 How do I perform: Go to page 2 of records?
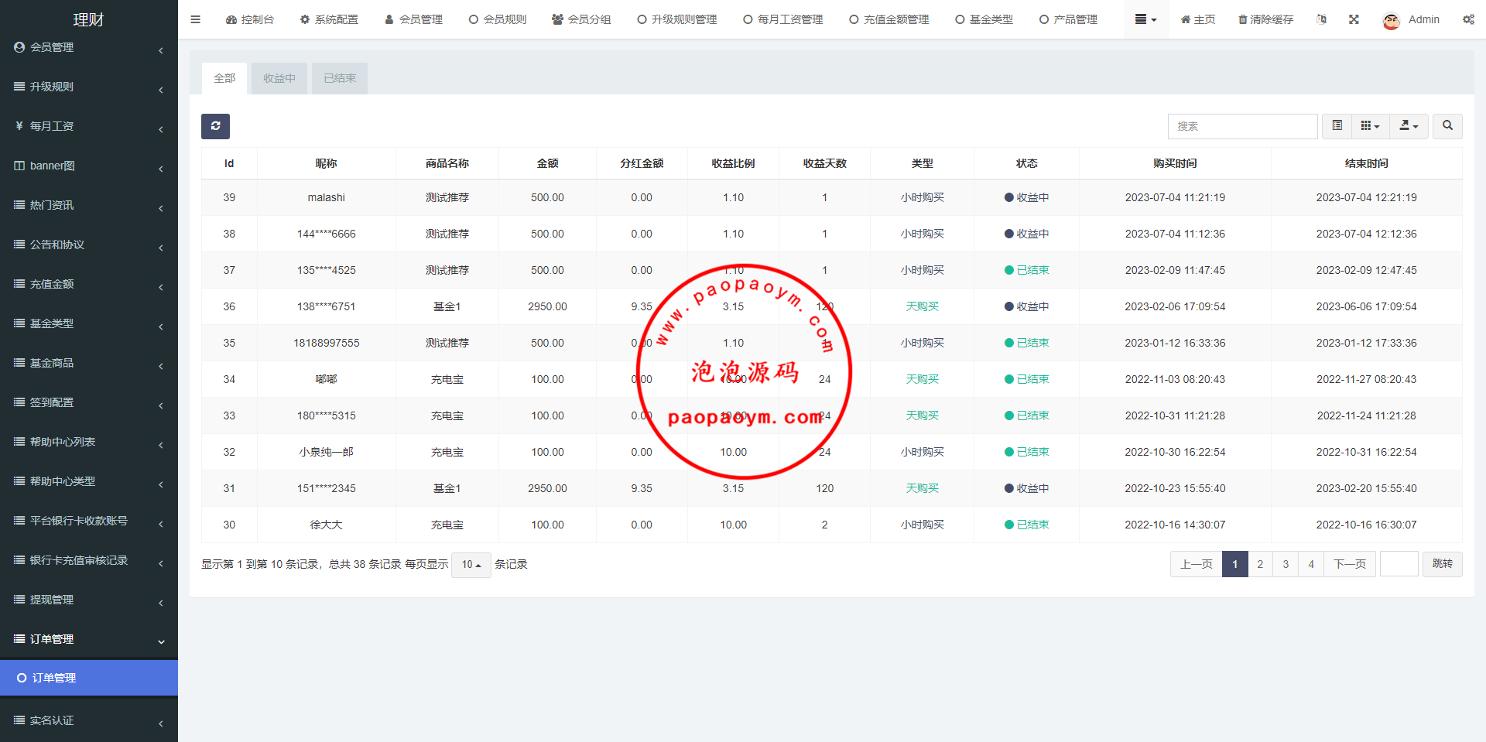point(1260,564)
